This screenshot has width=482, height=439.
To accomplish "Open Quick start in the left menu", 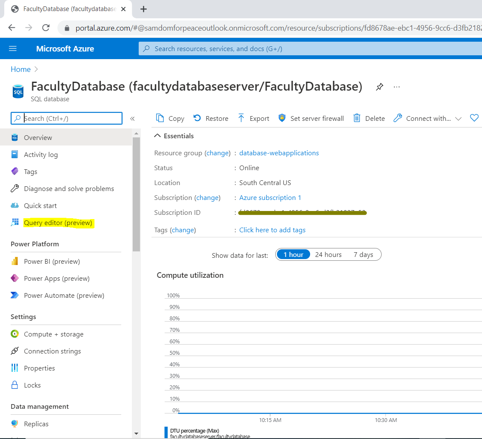I will click(x=66, y=205).
